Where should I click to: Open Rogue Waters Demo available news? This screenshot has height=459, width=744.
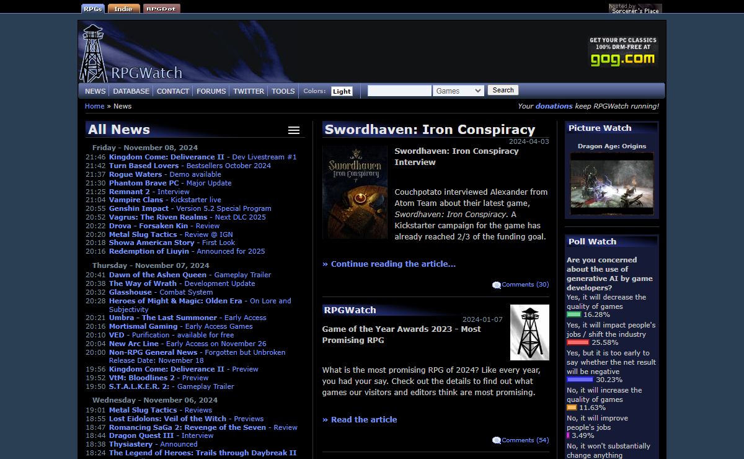(x=165, y=174)
